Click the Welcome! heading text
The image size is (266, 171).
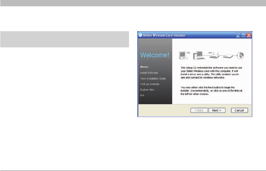(154, 55)
